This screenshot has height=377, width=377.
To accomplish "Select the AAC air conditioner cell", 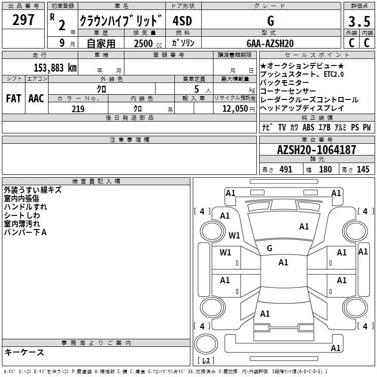I will point(36,98).
